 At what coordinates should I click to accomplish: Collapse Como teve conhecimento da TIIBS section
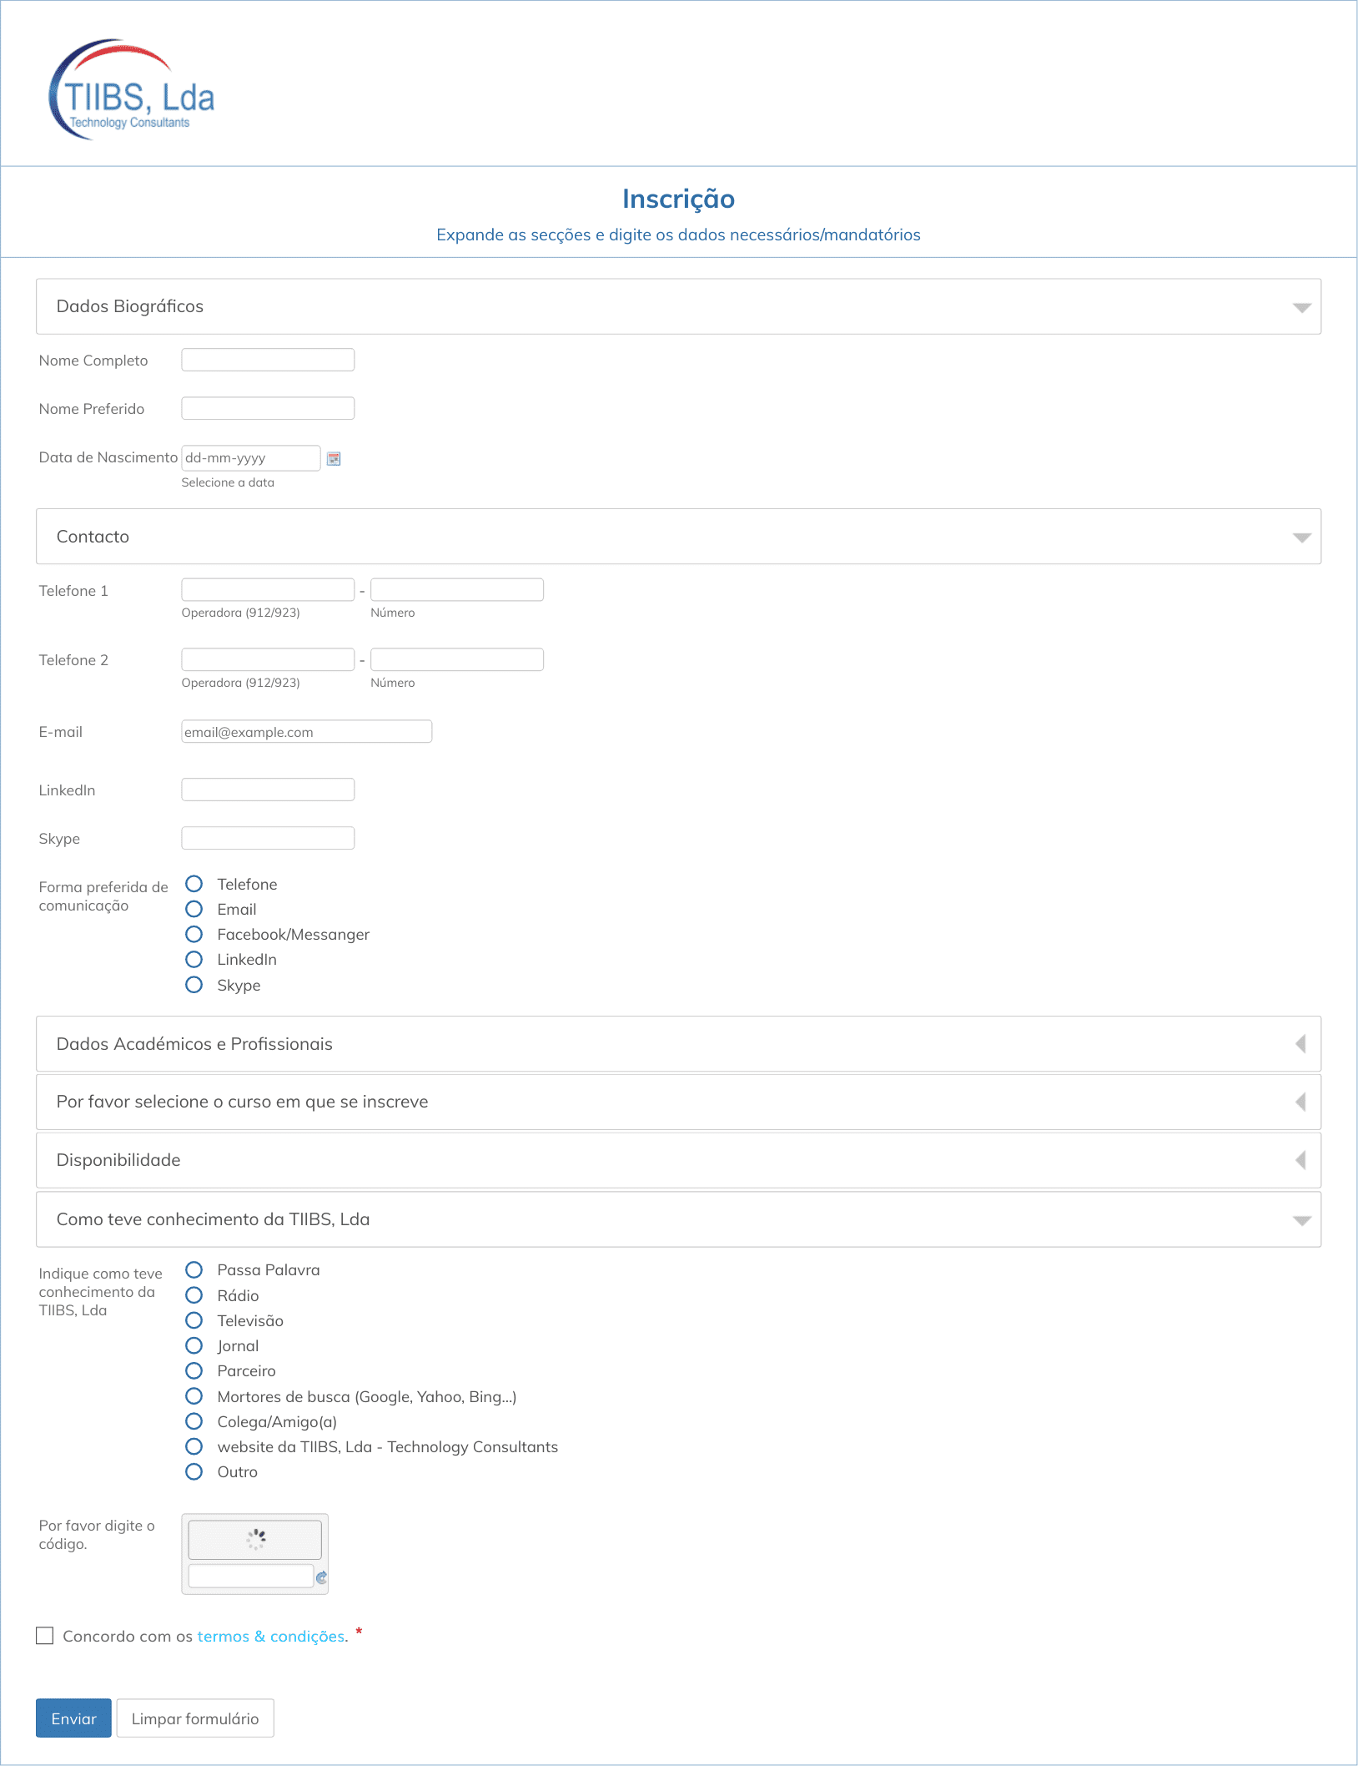tap(1301, 1220)
